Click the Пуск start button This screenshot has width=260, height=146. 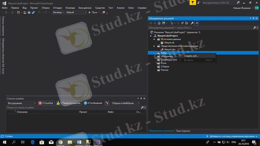[93, 12]
